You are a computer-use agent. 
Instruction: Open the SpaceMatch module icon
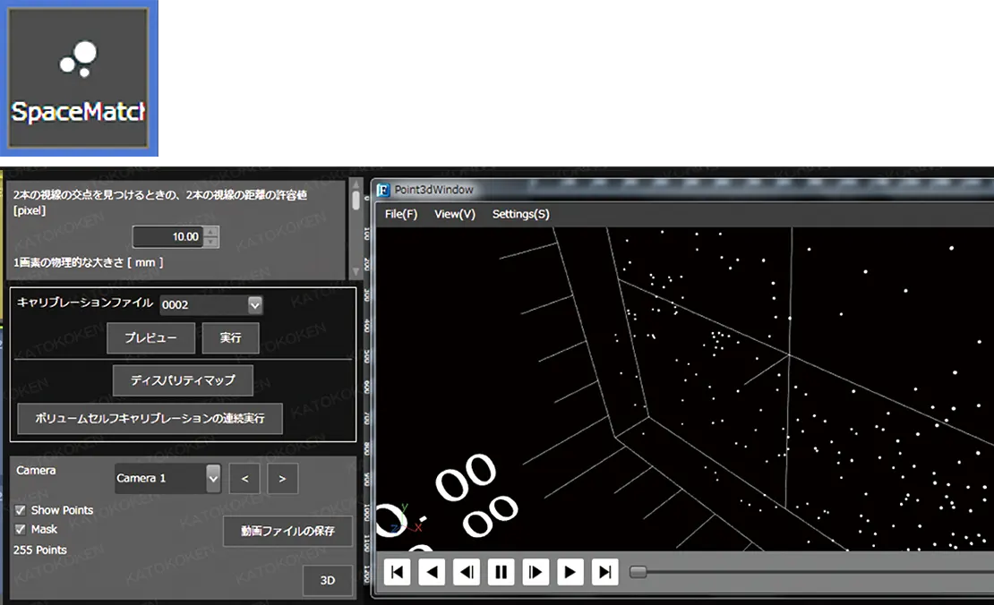pos(79,78)
